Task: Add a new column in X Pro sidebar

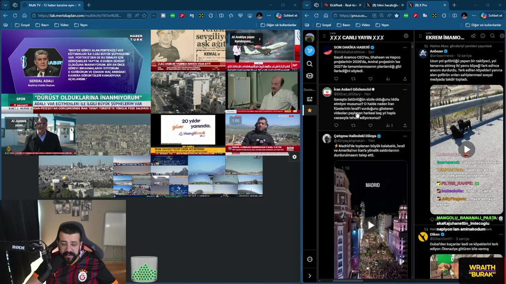Action: pyautogui.click(x=310, y=76)
